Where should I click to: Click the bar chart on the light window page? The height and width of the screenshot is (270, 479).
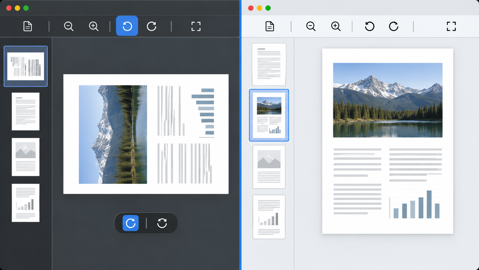[415, 204]
